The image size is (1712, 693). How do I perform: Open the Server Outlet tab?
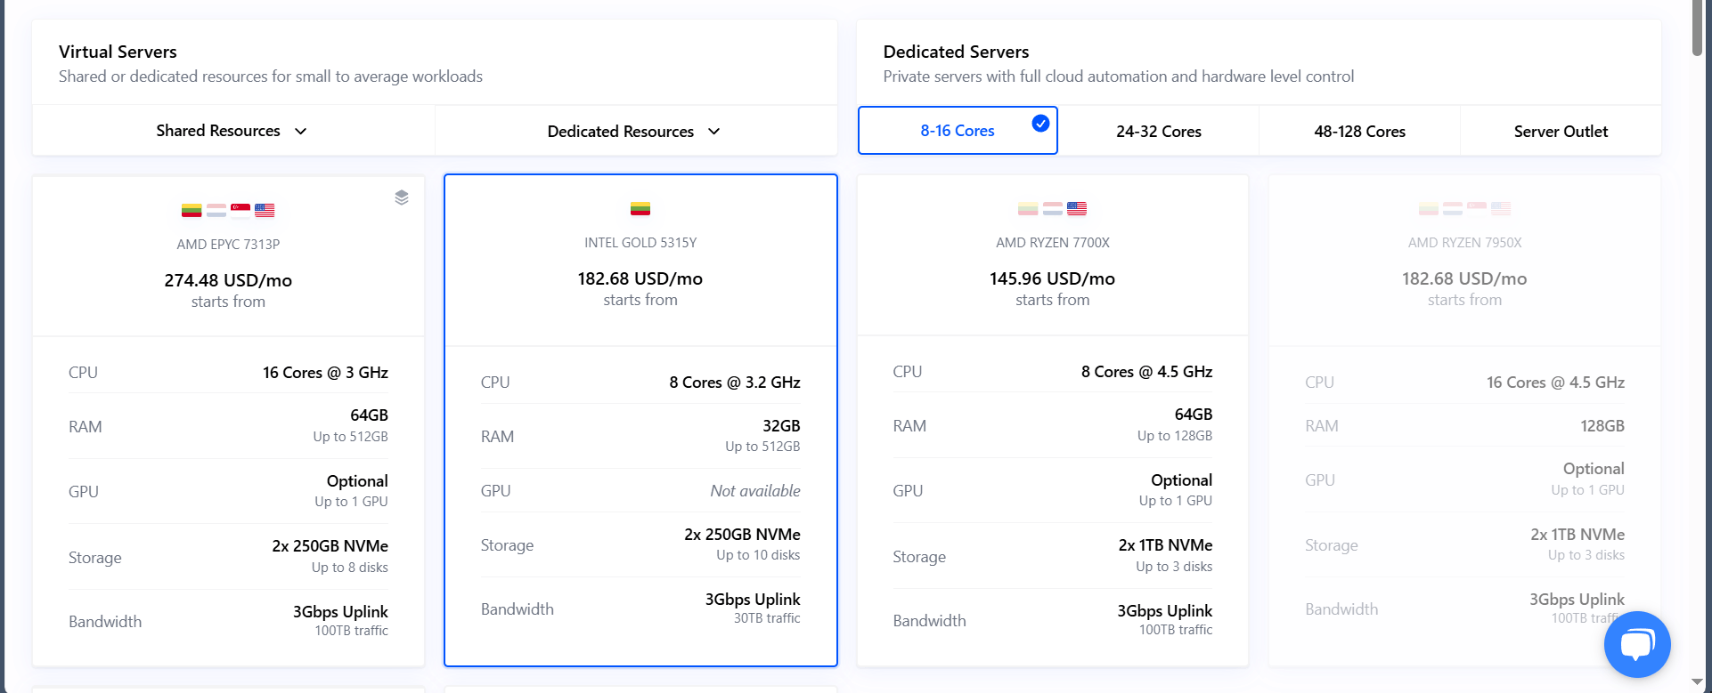[x=1561, y=132]
